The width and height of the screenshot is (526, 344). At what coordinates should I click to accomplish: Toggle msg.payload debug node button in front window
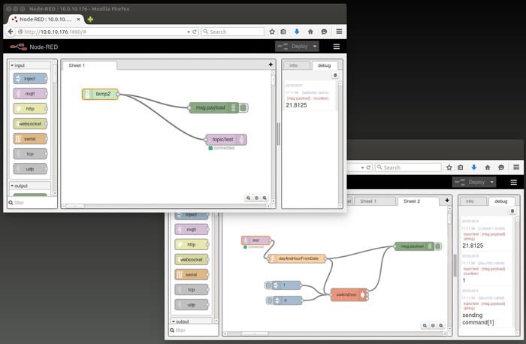pyautogui.click(x=243, y=107)
